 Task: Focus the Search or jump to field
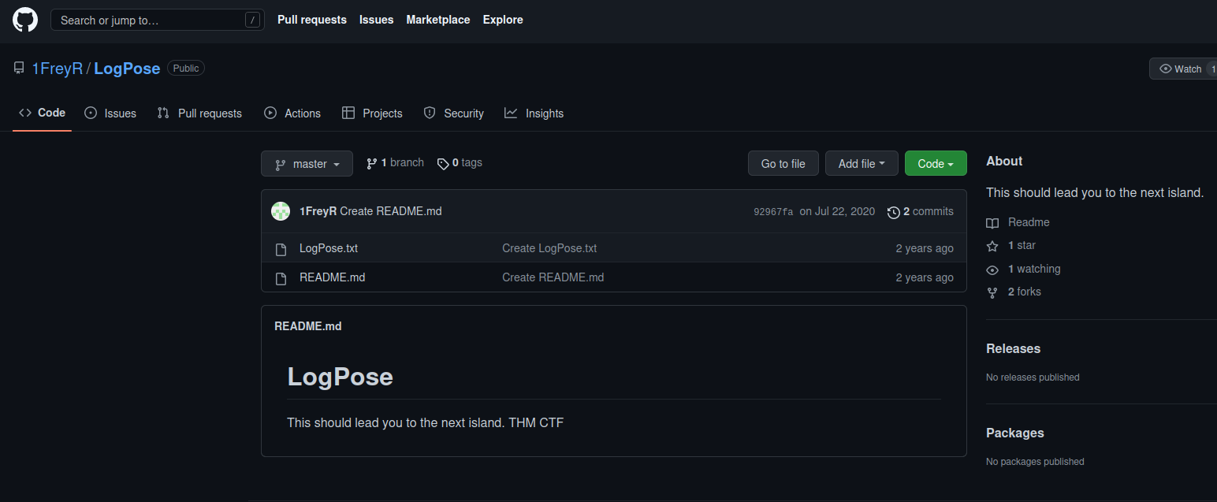pyautogui.click(x=157, y=20)
